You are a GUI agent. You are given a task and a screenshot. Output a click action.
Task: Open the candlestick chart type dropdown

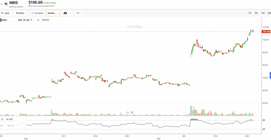tap(67, 13)
